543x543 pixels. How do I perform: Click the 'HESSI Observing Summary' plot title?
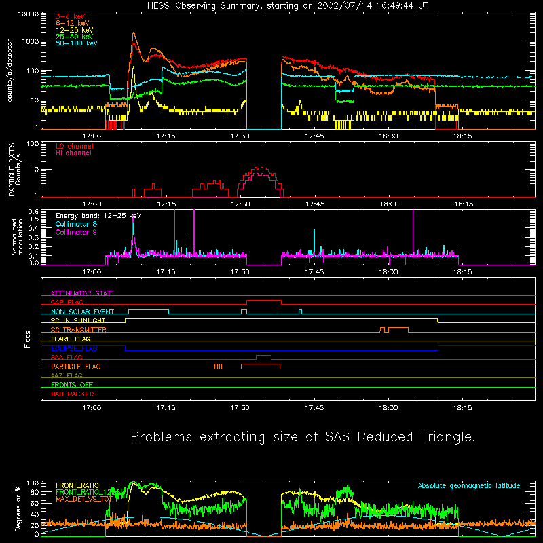click(287, 5)
